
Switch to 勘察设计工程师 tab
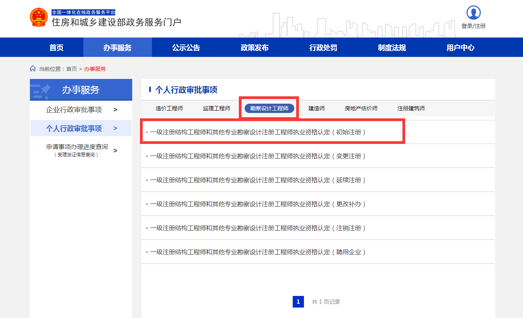click(x=269, y=108)
